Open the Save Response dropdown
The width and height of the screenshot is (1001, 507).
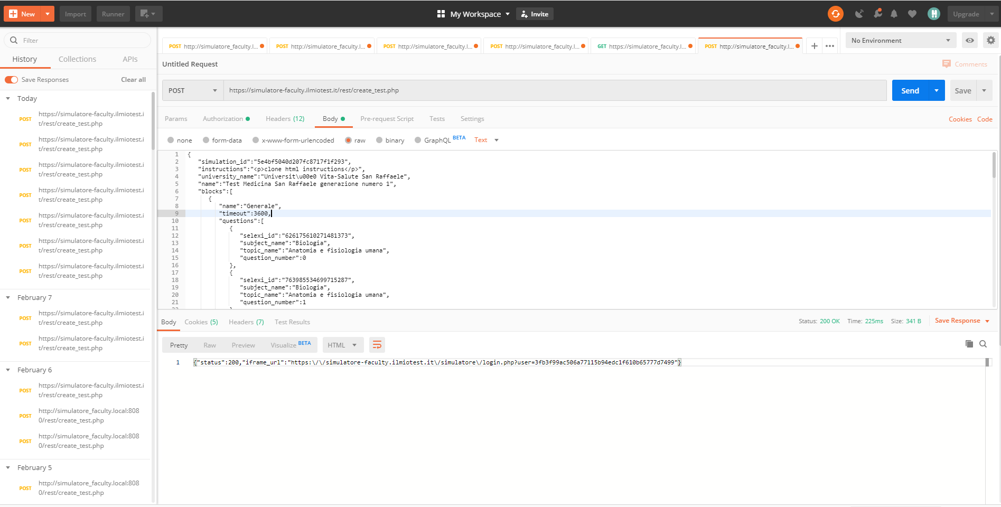click(962, 321)
